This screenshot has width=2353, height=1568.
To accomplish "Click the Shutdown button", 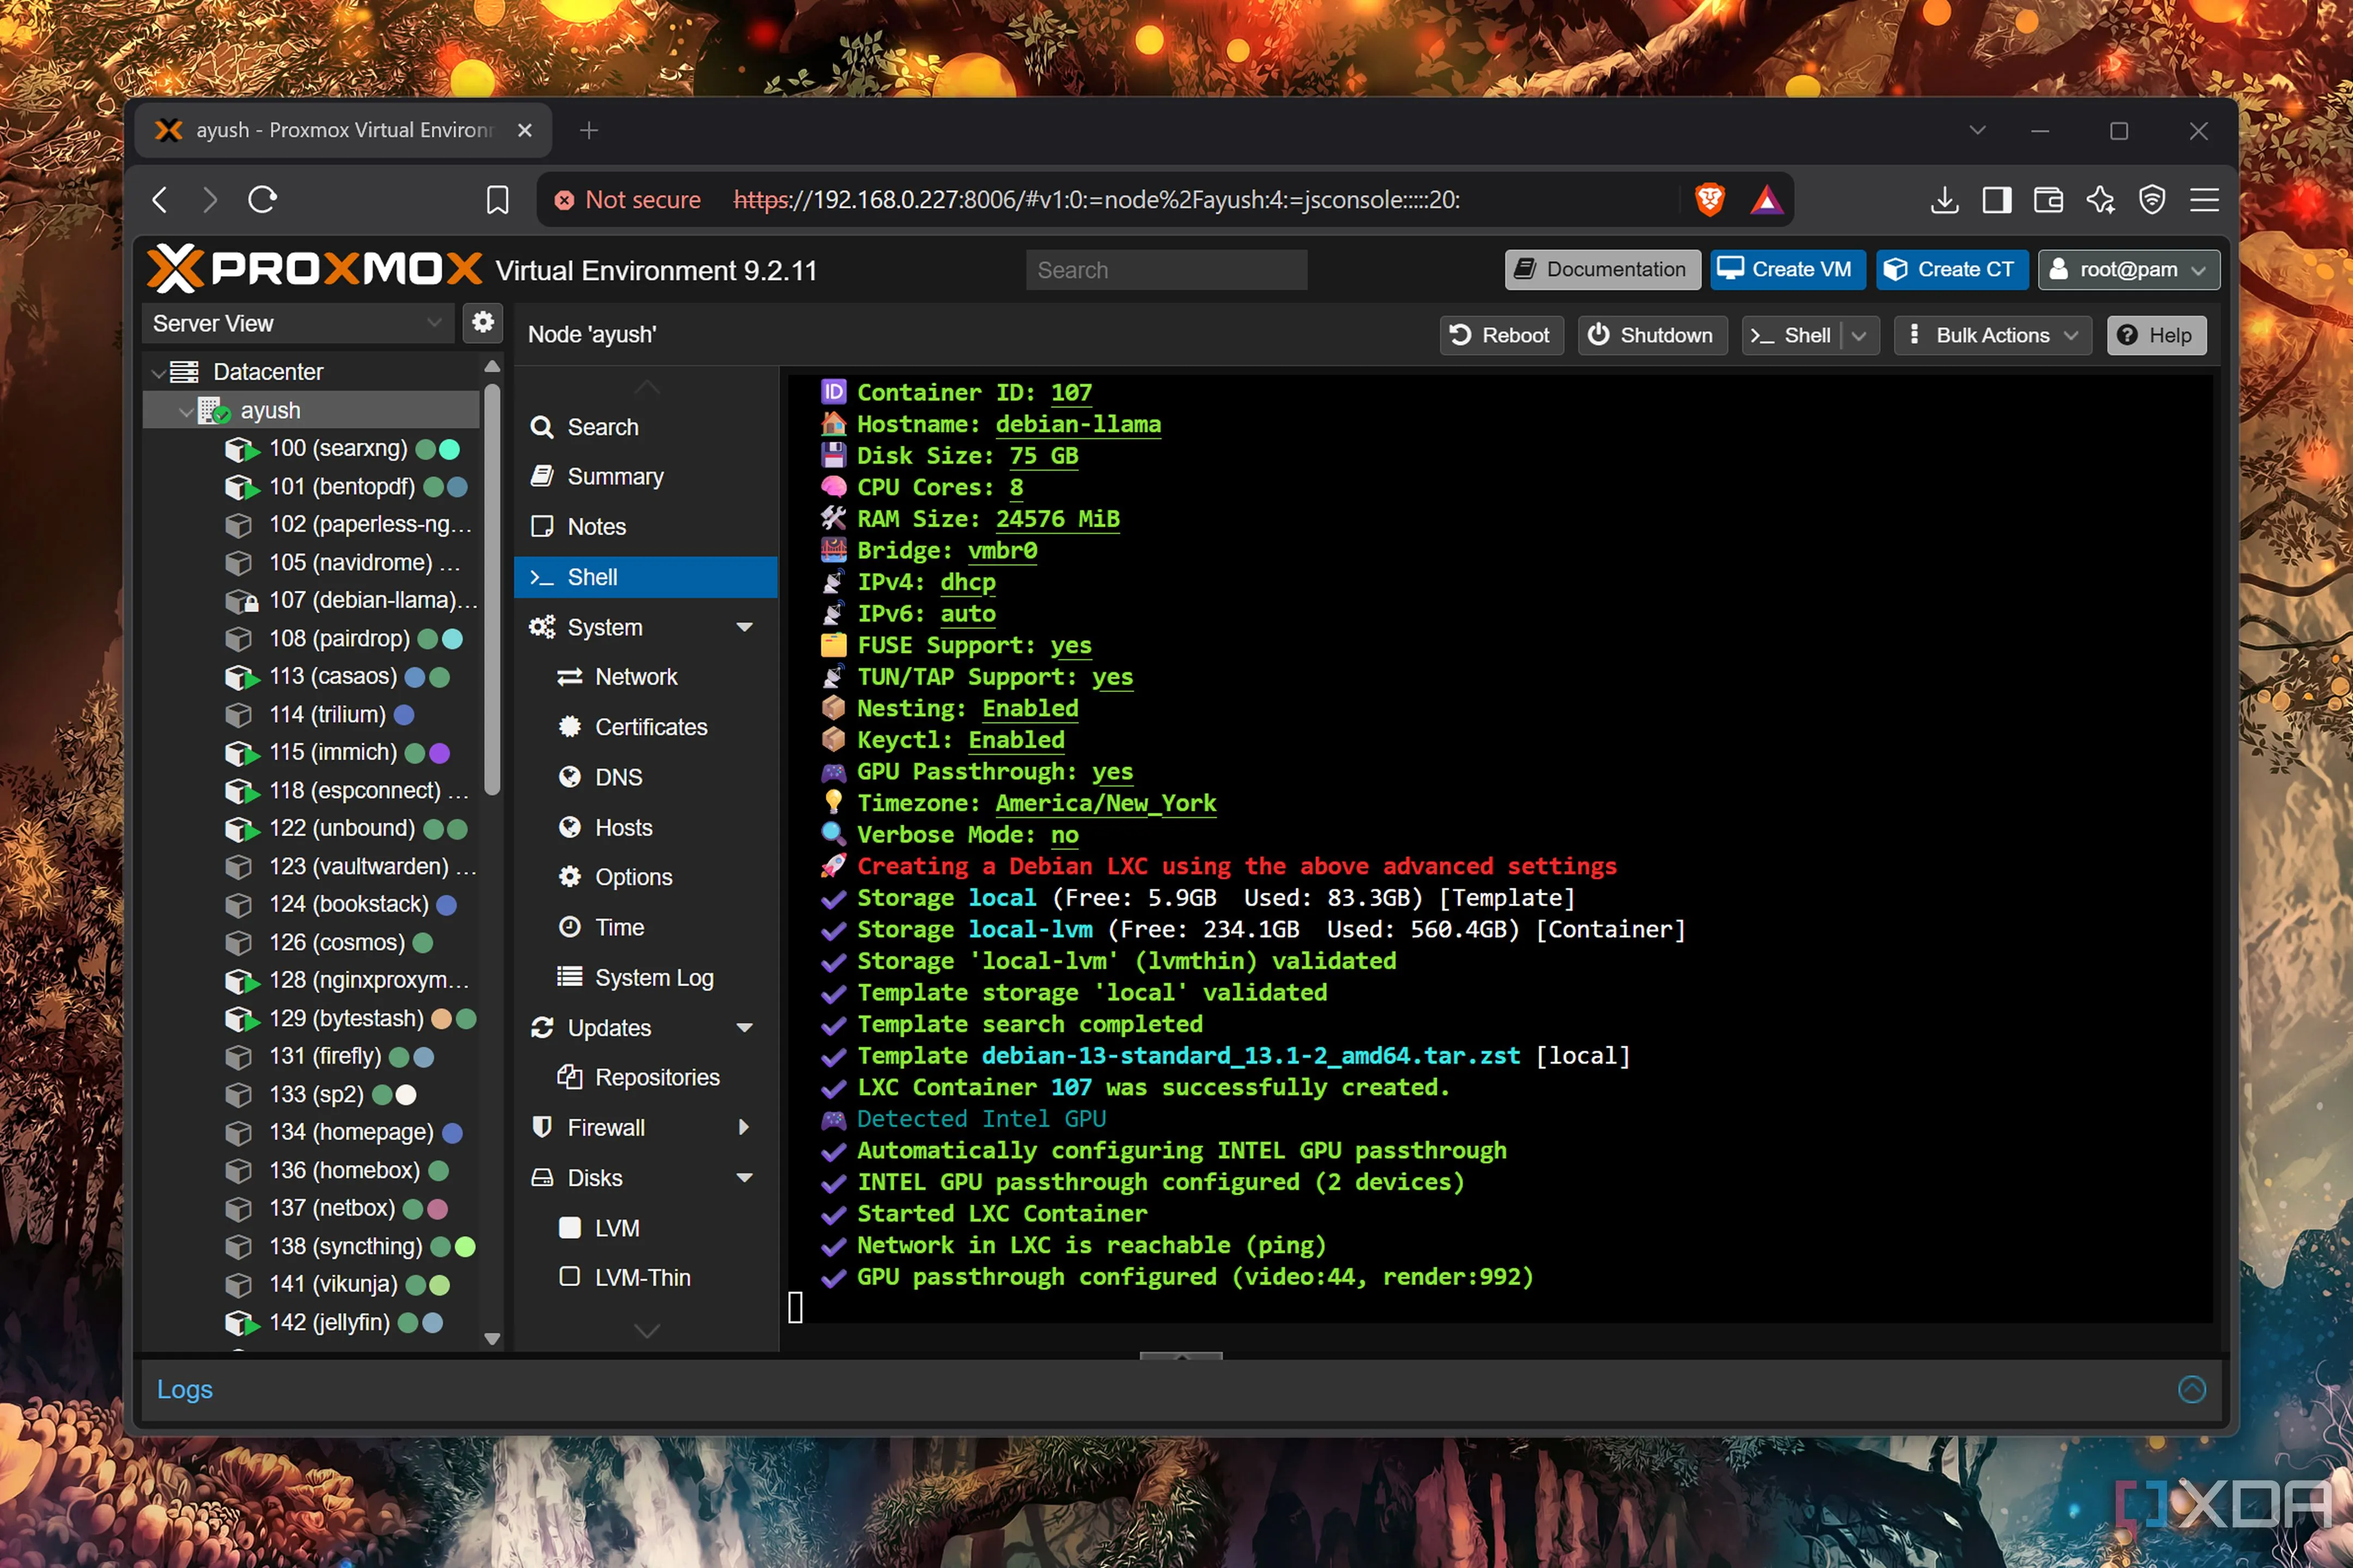I will tap(1651, 335).
